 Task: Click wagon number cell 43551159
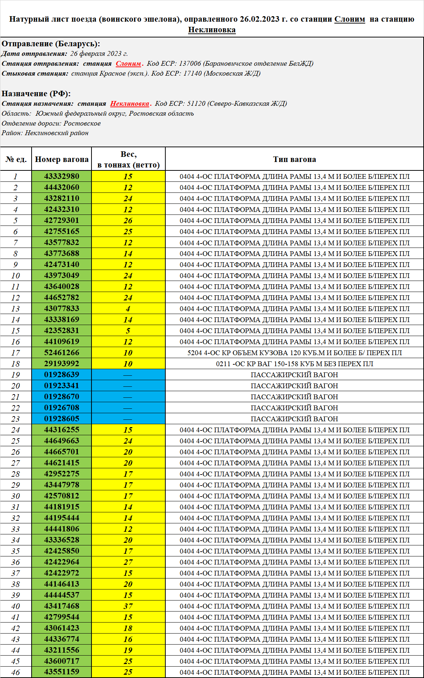62,672
